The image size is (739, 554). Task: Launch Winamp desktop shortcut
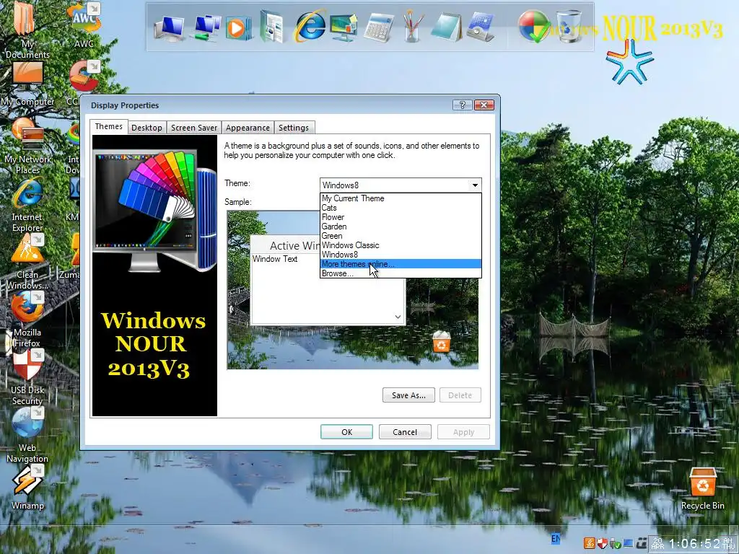point(27,488)
